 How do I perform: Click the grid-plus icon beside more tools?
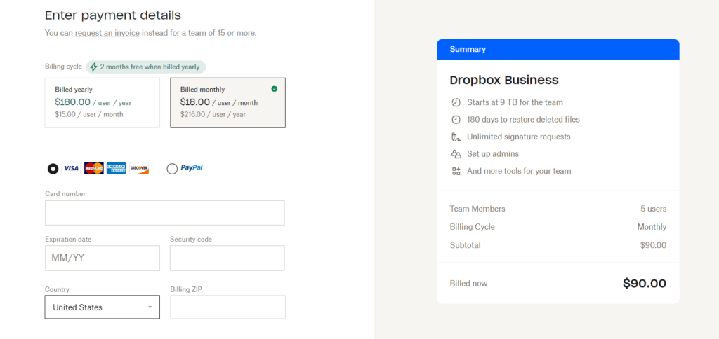[x=455, y=171]
